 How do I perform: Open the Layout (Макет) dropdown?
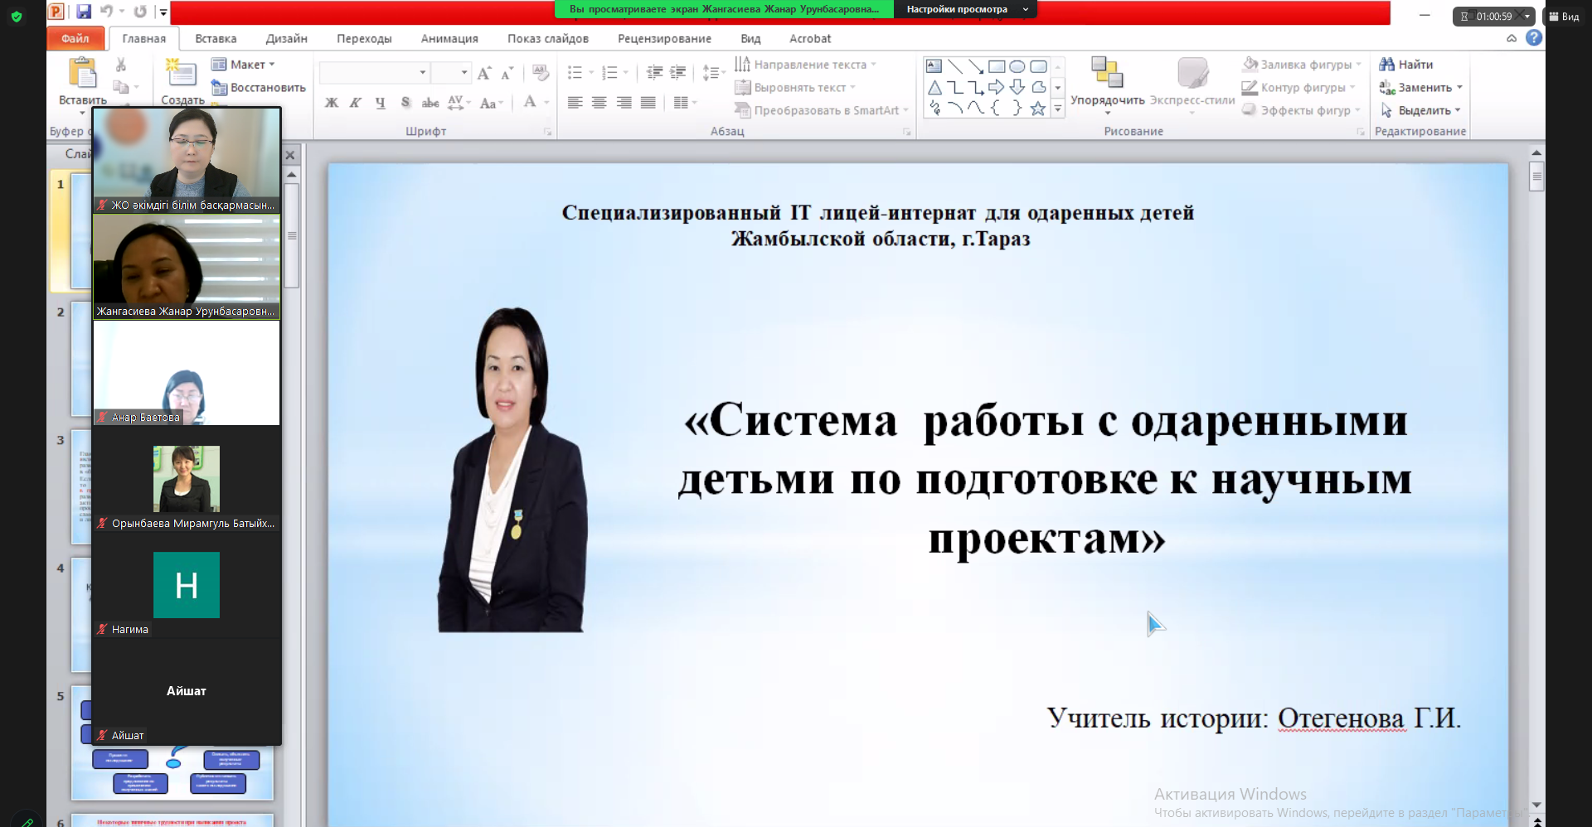click(243, 65)
